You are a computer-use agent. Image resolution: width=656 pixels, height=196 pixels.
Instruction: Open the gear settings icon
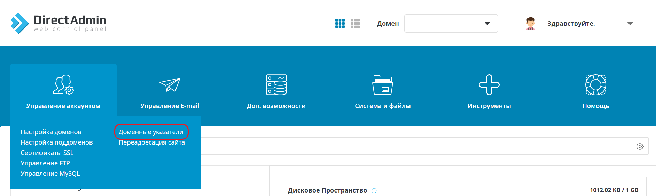point(640,146)
